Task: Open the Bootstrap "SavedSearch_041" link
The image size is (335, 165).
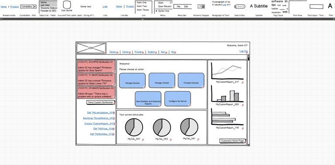Action: [x=99, y=118]
